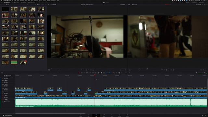This screenshot has width=208, height=117.
Task: Click the blue Marker icon
Action: [110, 73]
